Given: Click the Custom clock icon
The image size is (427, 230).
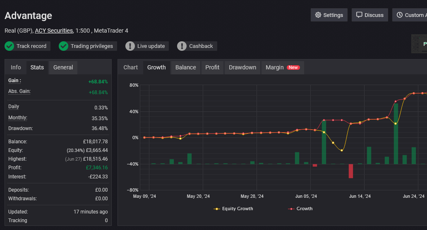Looking at the screenshot, I should tap(399, 15).
